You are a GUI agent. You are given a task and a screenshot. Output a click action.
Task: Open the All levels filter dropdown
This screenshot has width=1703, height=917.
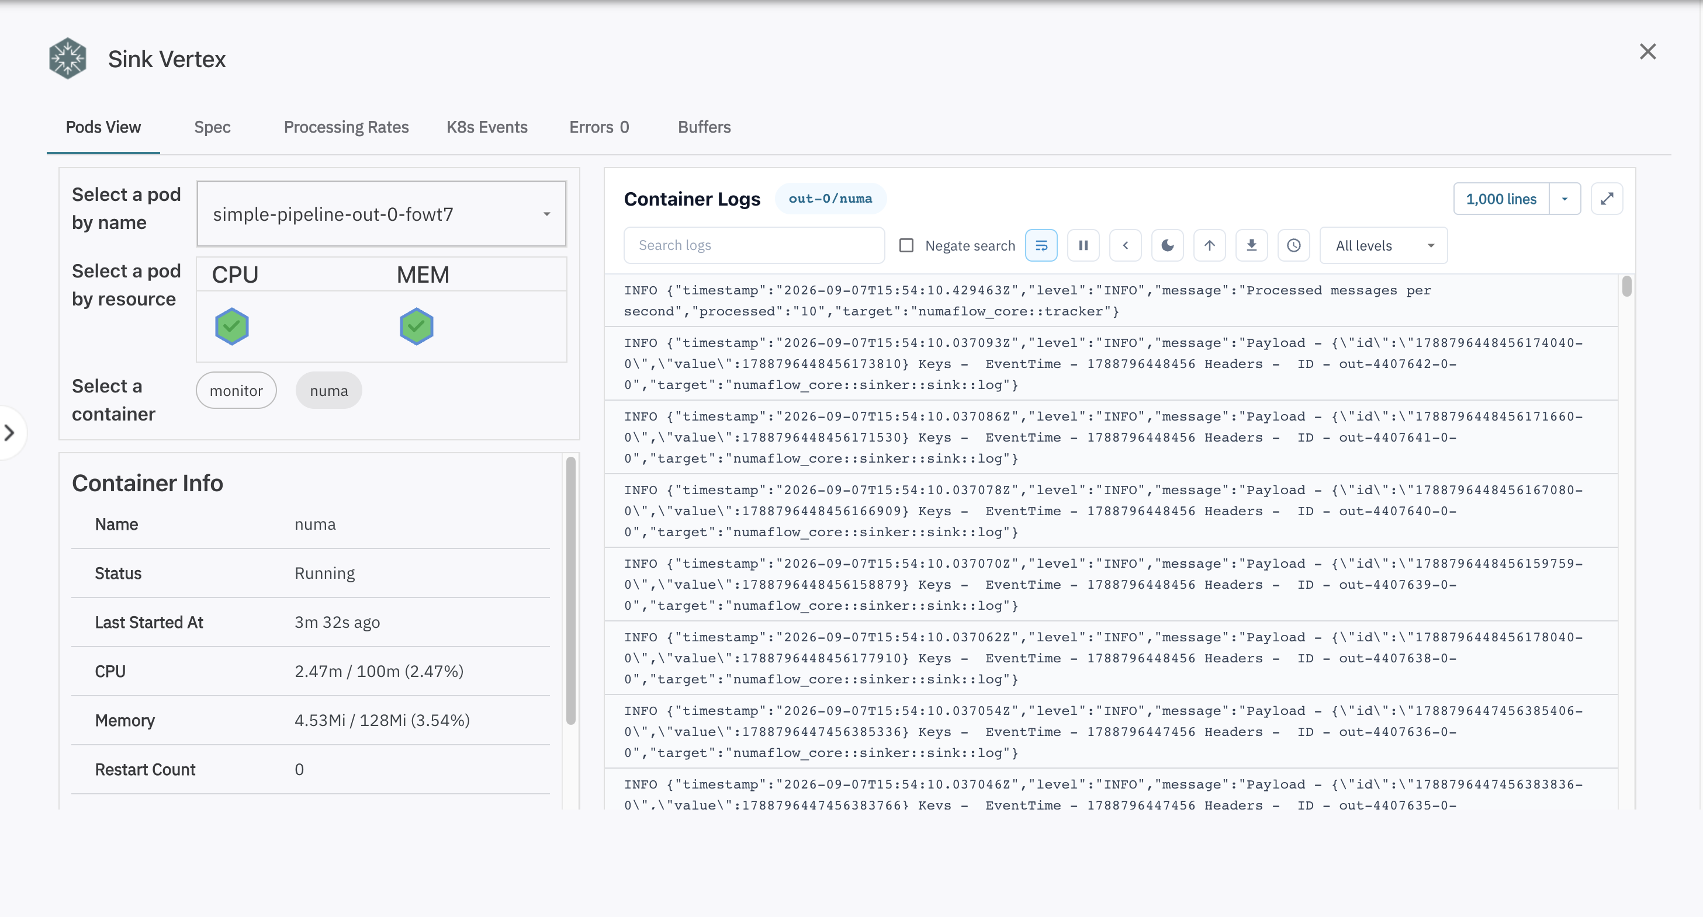pyautogui.click(x=1384, y=246)
